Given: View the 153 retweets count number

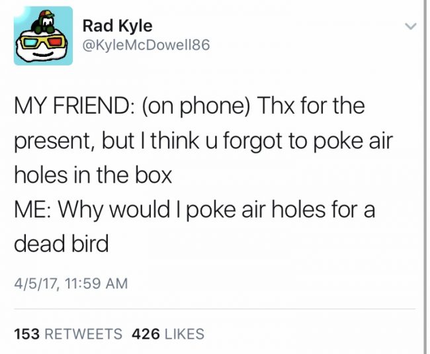Looking at the screenshot, I should 27,334.
